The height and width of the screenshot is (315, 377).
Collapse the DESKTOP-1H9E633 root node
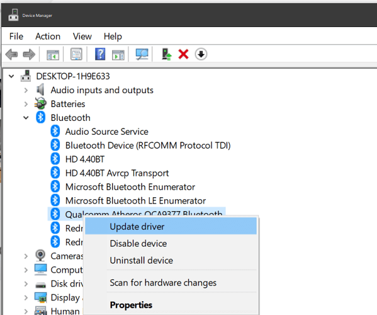pyautogui.click(x=11, y=76)
